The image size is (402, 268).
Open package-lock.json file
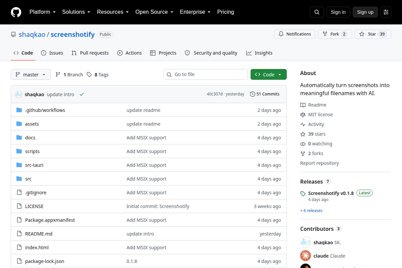(45, 261)
